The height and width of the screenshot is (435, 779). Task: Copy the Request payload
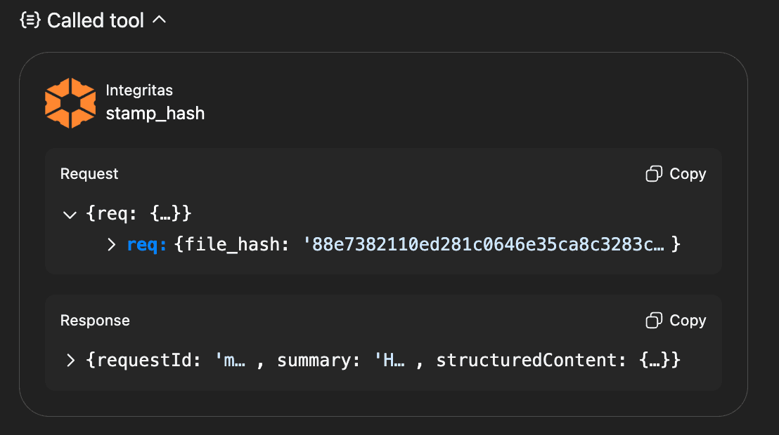pyautogui.click(x=675, y=173)
